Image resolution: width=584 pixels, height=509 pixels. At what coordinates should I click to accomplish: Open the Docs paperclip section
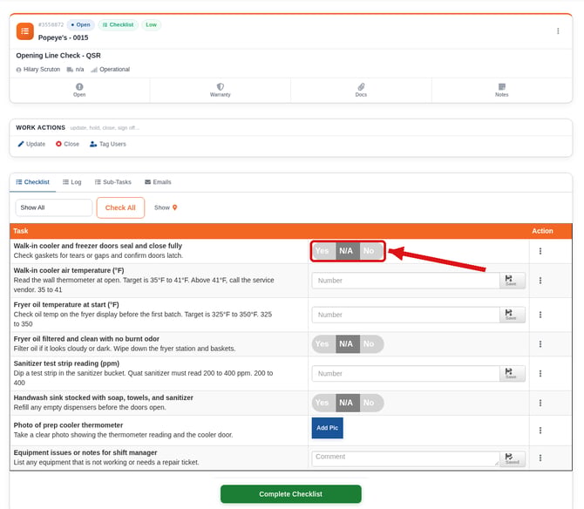[x=361, y=90]
